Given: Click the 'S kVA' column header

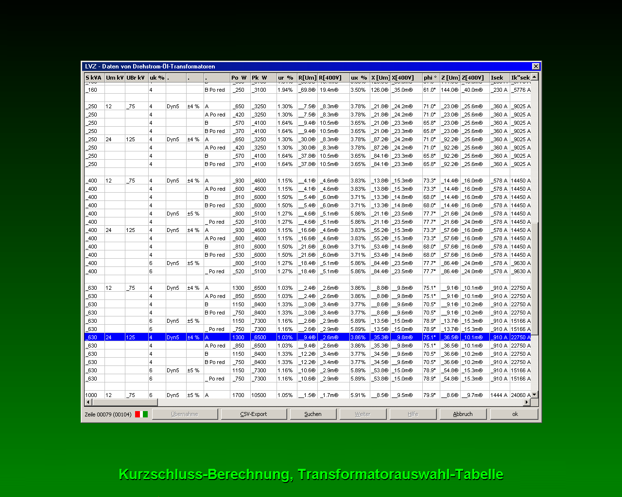Looking at the screenshot, I should pyautogui.click(x=94, y=78).
